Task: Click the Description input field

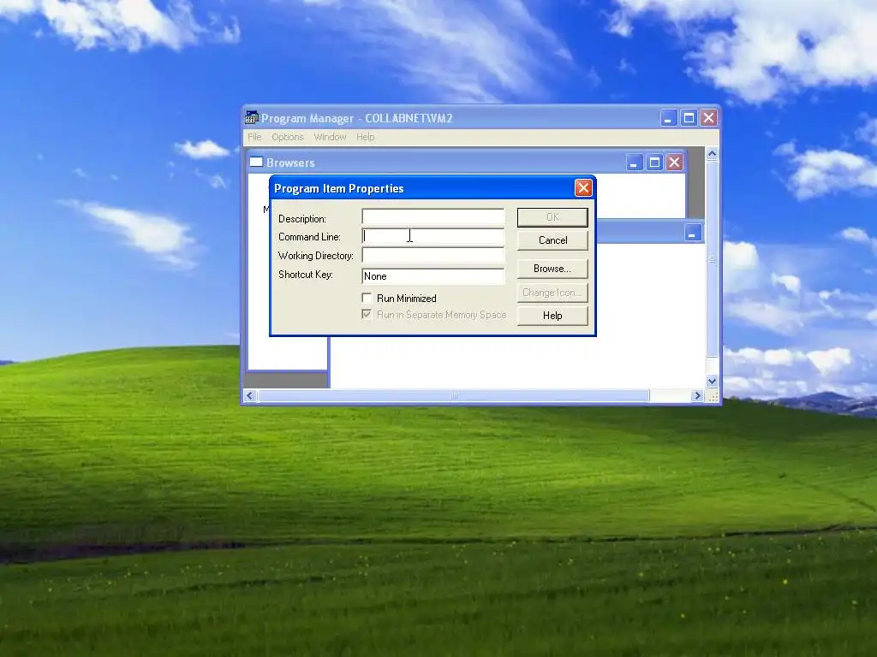Action: (433, 216)
